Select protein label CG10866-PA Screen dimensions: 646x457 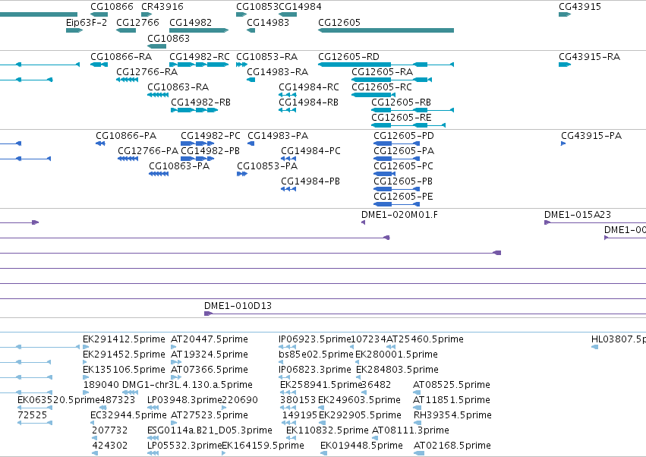tap(126, 136)
